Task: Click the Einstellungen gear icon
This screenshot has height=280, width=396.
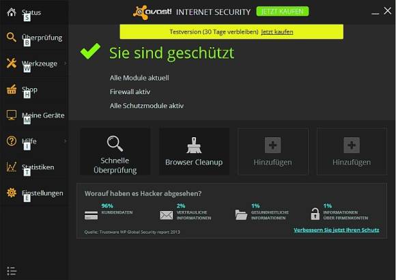Action: pos(12,193)
